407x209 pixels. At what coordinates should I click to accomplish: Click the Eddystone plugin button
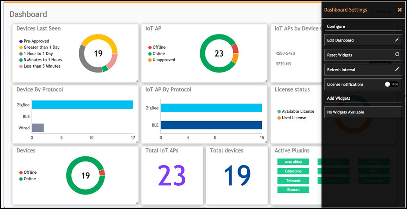tap(293, 171)
